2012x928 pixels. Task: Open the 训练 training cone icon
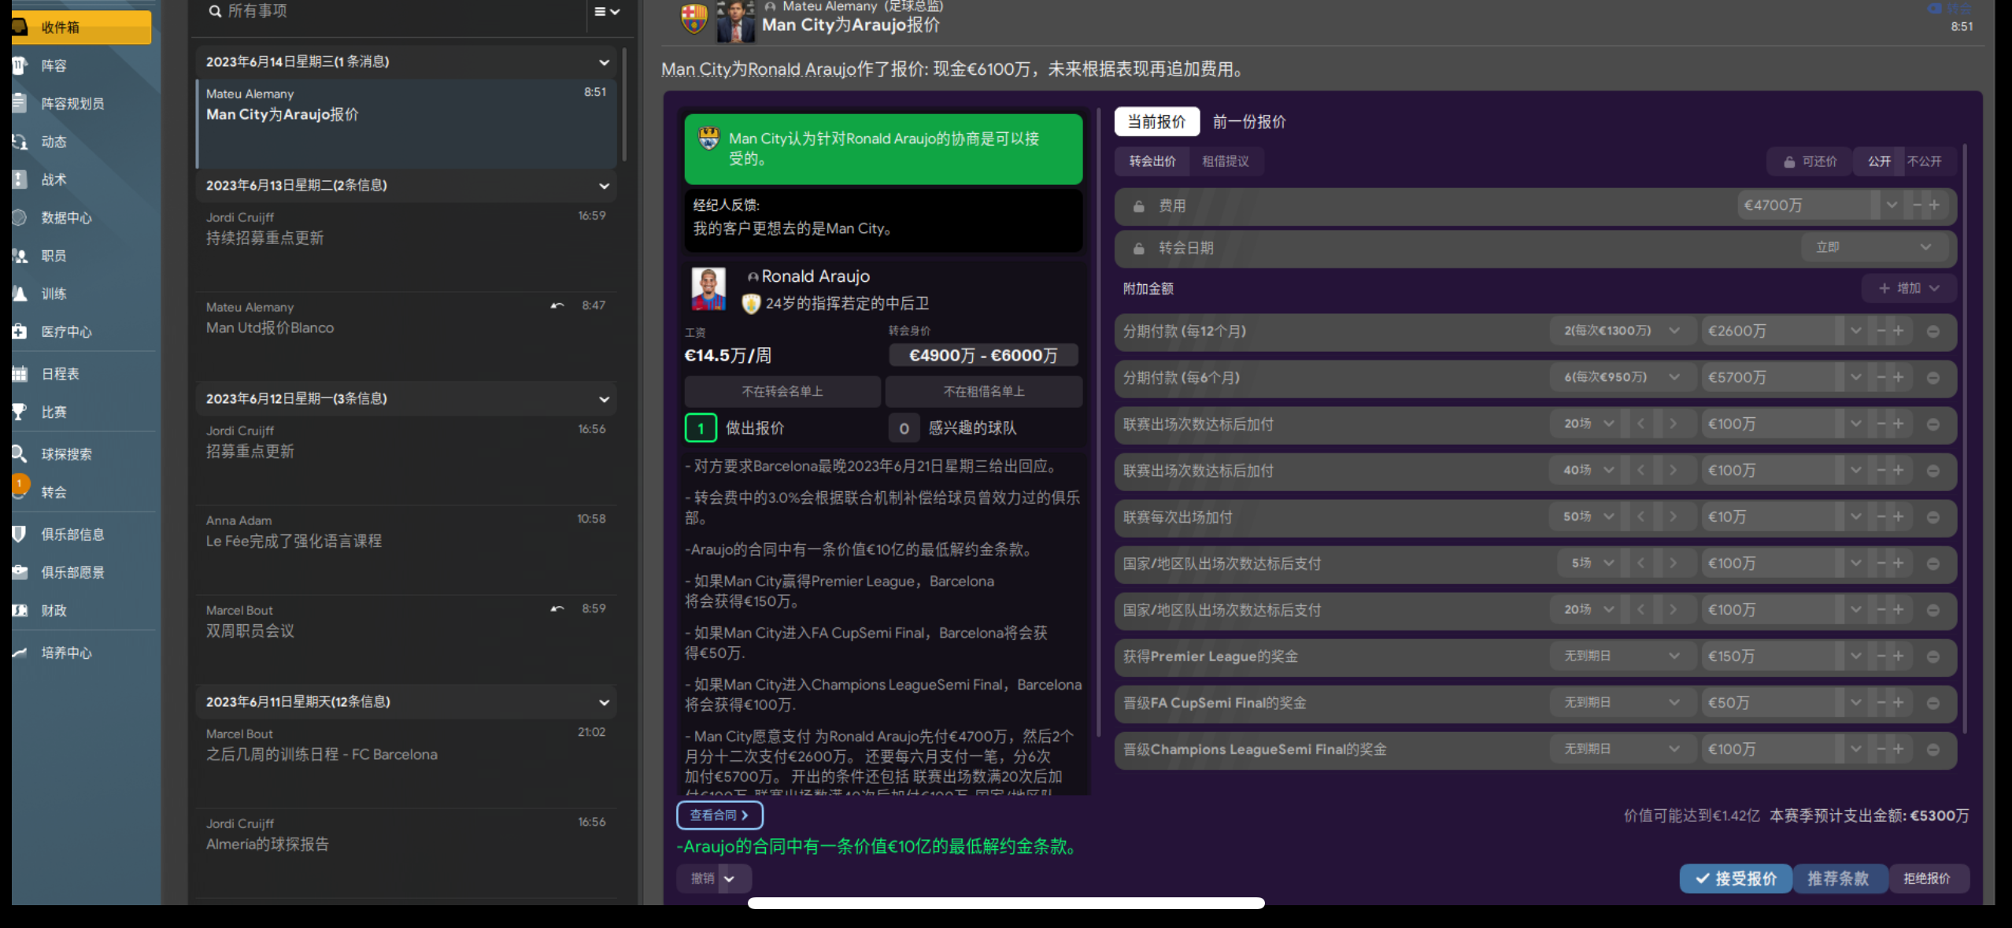pyautogui.click(x=20, y=294)
